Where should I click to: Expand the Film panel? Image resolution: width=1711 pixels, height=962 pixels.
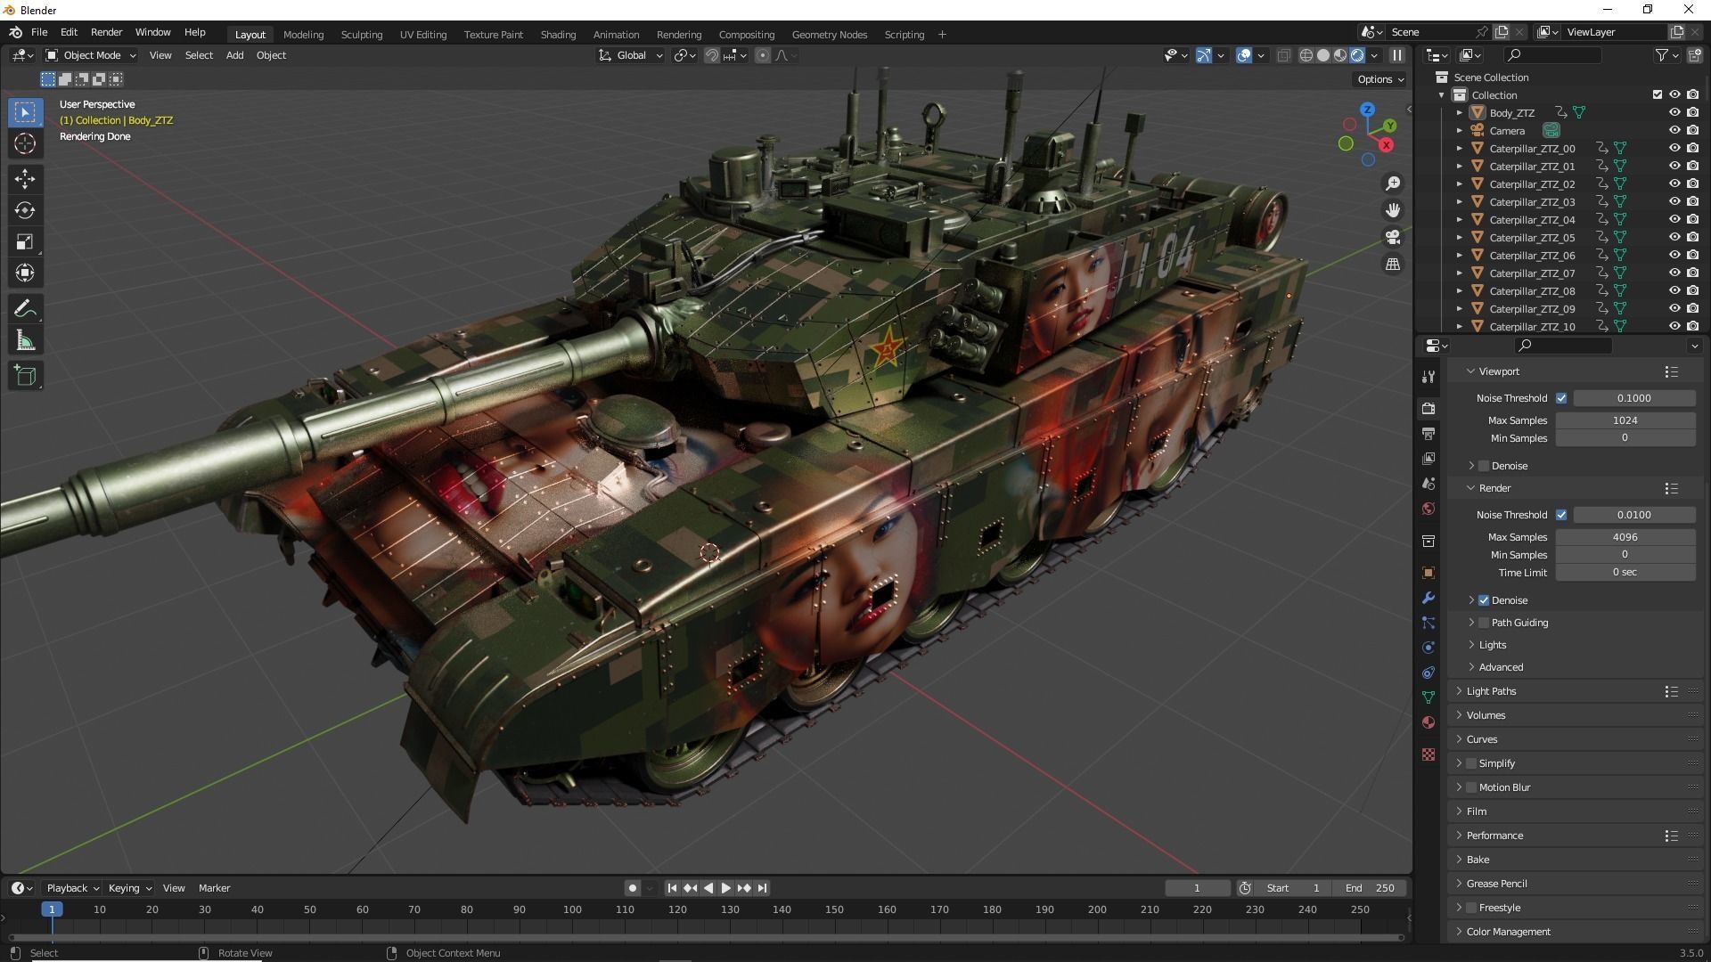pyautogui.click(x=1477, y=811)
